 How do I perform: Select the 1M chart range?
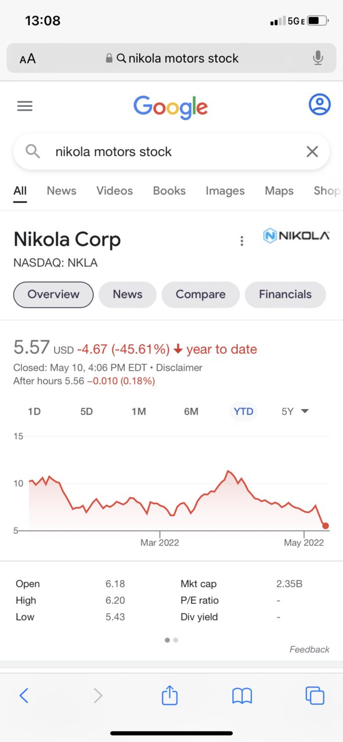pos(139,411)
